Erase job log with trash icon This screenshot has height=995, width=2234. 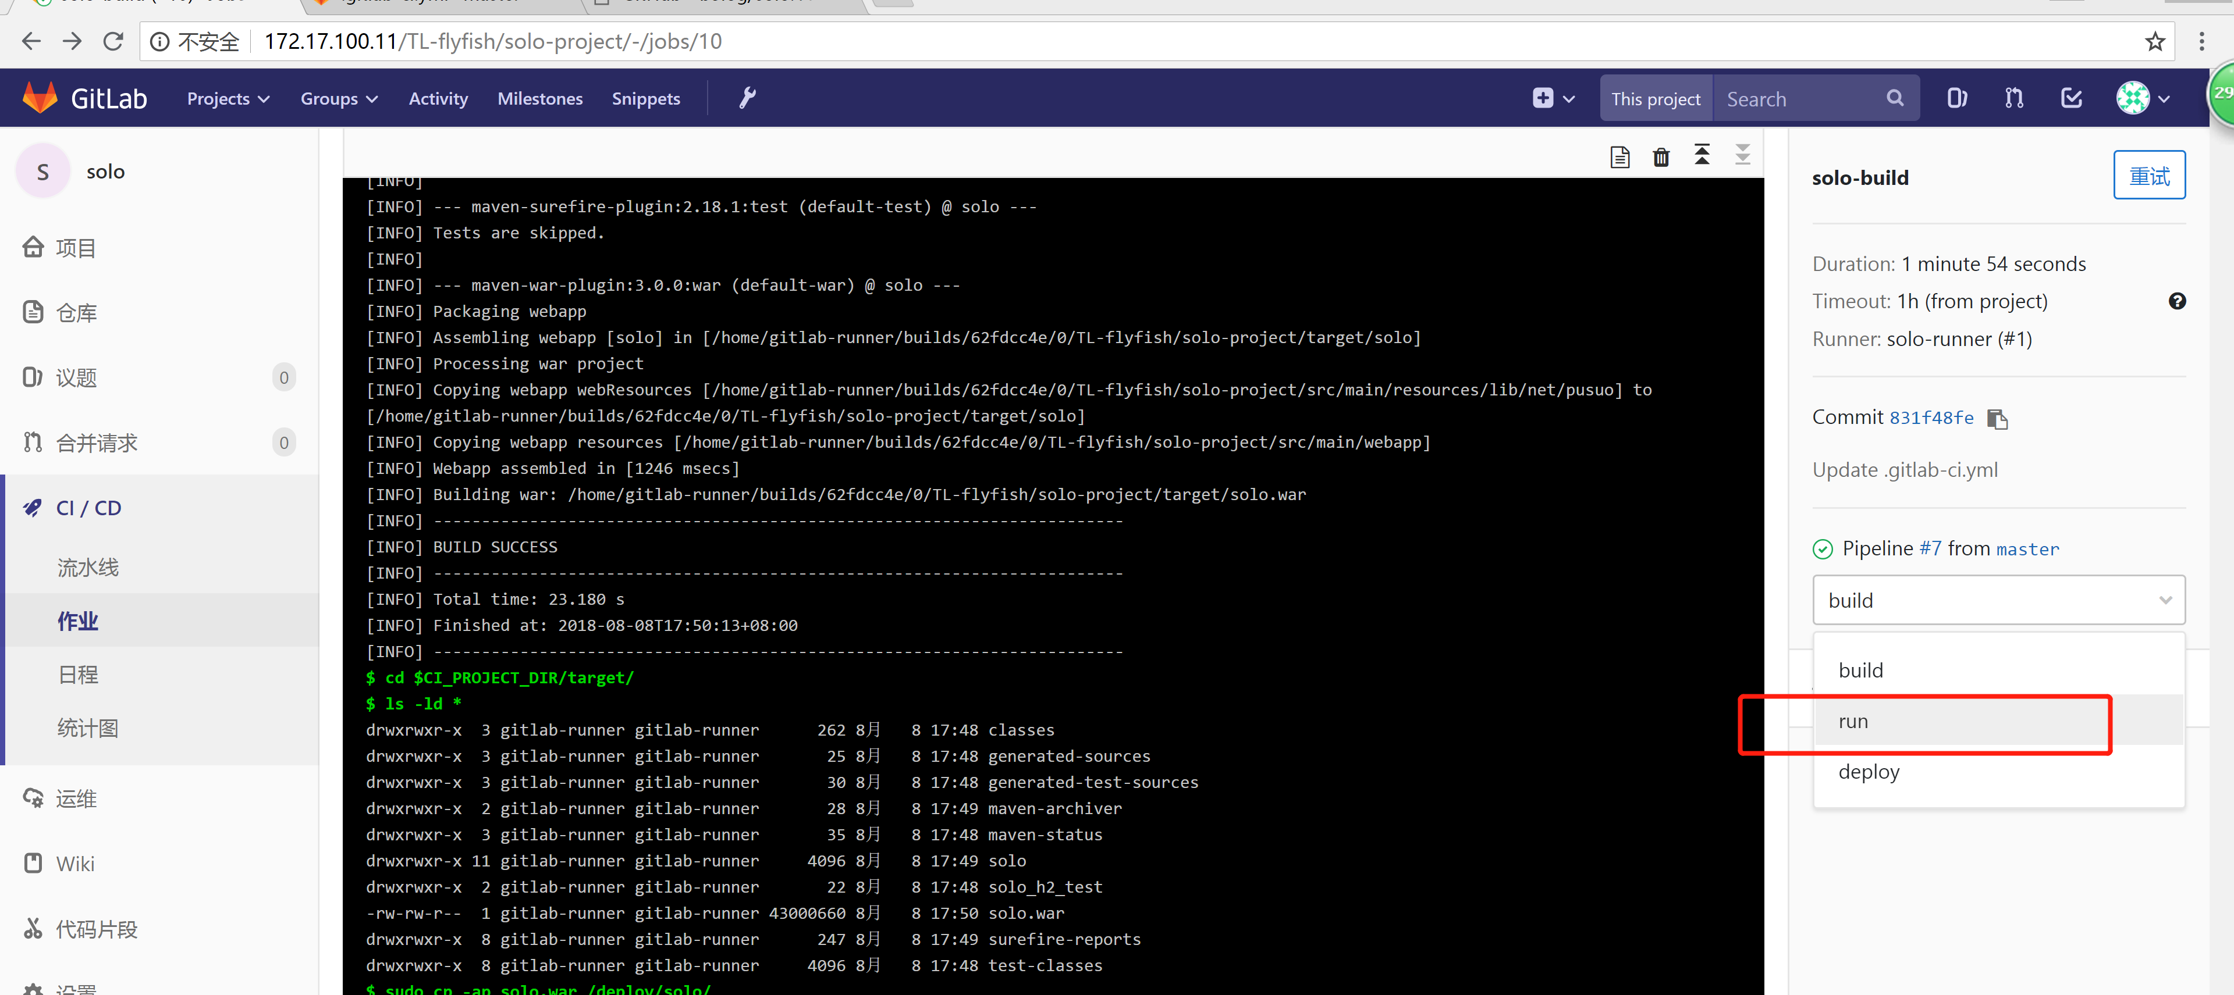click(1661, 157)
